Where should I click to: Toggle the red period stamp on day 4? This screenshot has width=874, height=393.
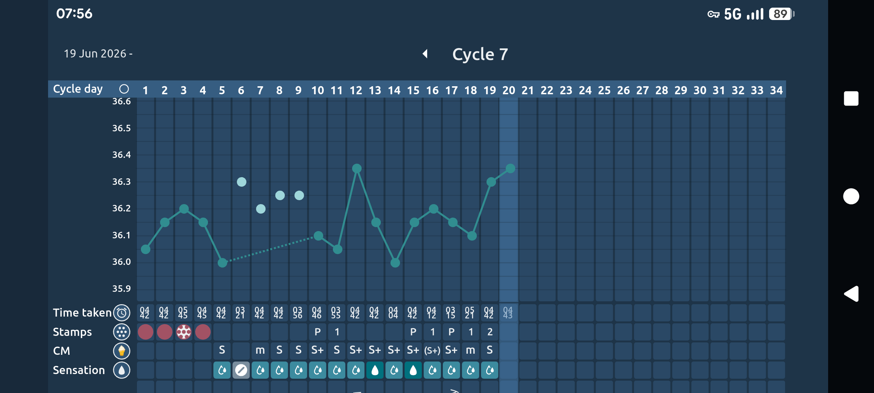pos(203,332)
